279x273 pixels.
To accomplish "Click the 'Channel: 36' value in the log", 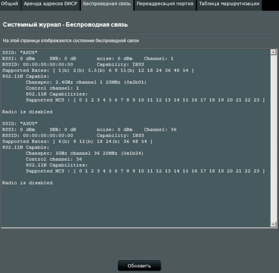I will 160,130.
